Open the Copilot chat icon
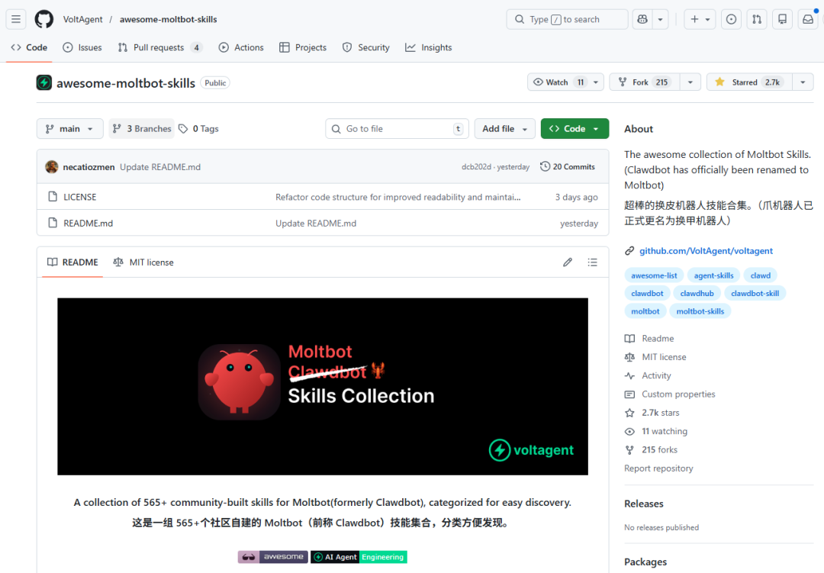Viewport: 824px width, 573px height. pos(642,19)
